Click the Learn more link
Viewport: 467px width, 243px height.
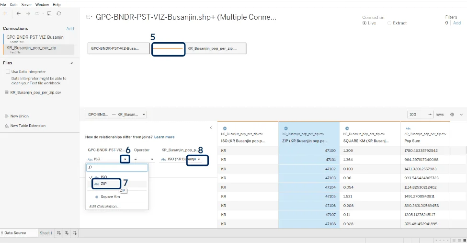pyautogui.click(x=164, y=137)
